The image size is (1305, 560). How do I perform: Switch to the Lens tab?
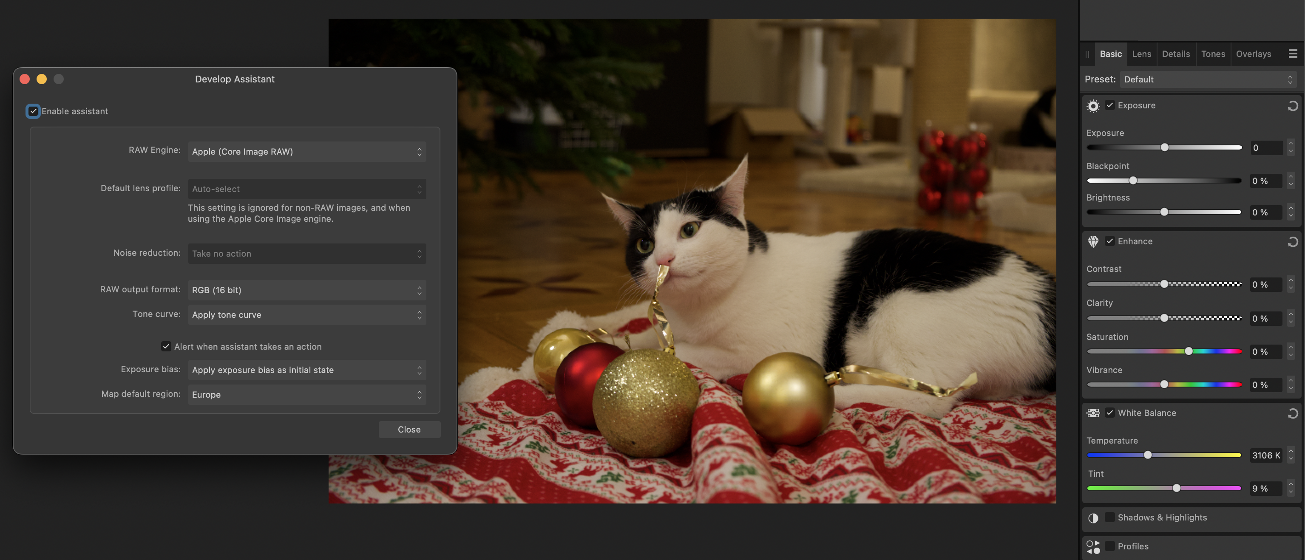tap(1141, 54)
